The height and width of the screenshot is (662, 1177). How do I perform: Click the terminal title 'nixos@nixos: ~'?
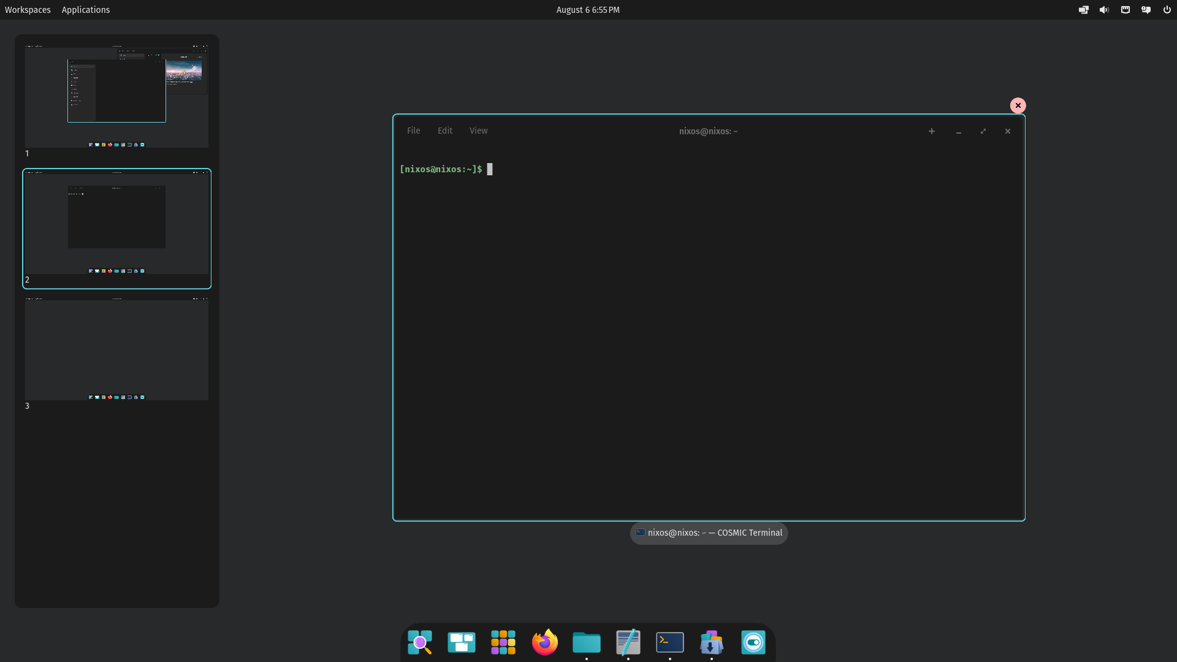708,131
